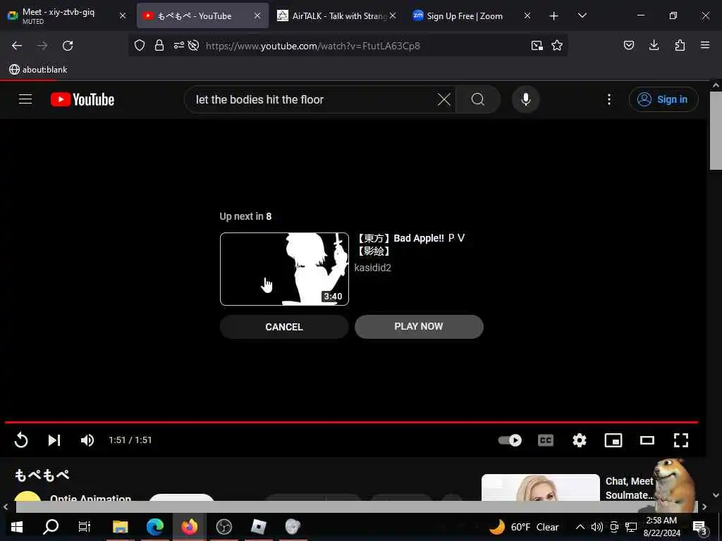Open Windows Start menu
The image size is (722, 541).
pyautogui.click(x=17, y=527)
